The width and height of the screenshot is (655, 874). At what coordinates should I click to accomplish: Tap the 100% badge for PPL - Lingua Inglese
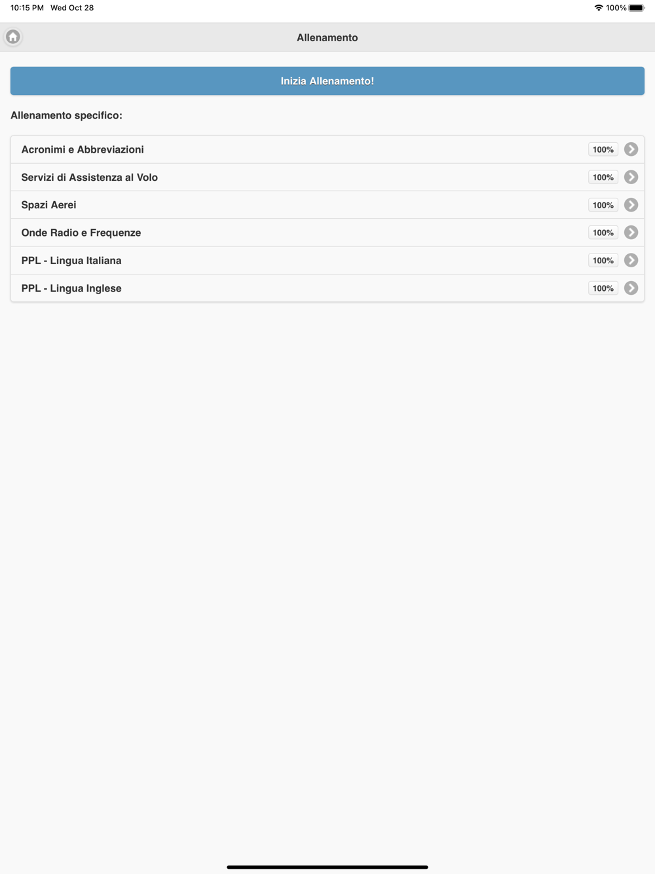click(603, 288)
